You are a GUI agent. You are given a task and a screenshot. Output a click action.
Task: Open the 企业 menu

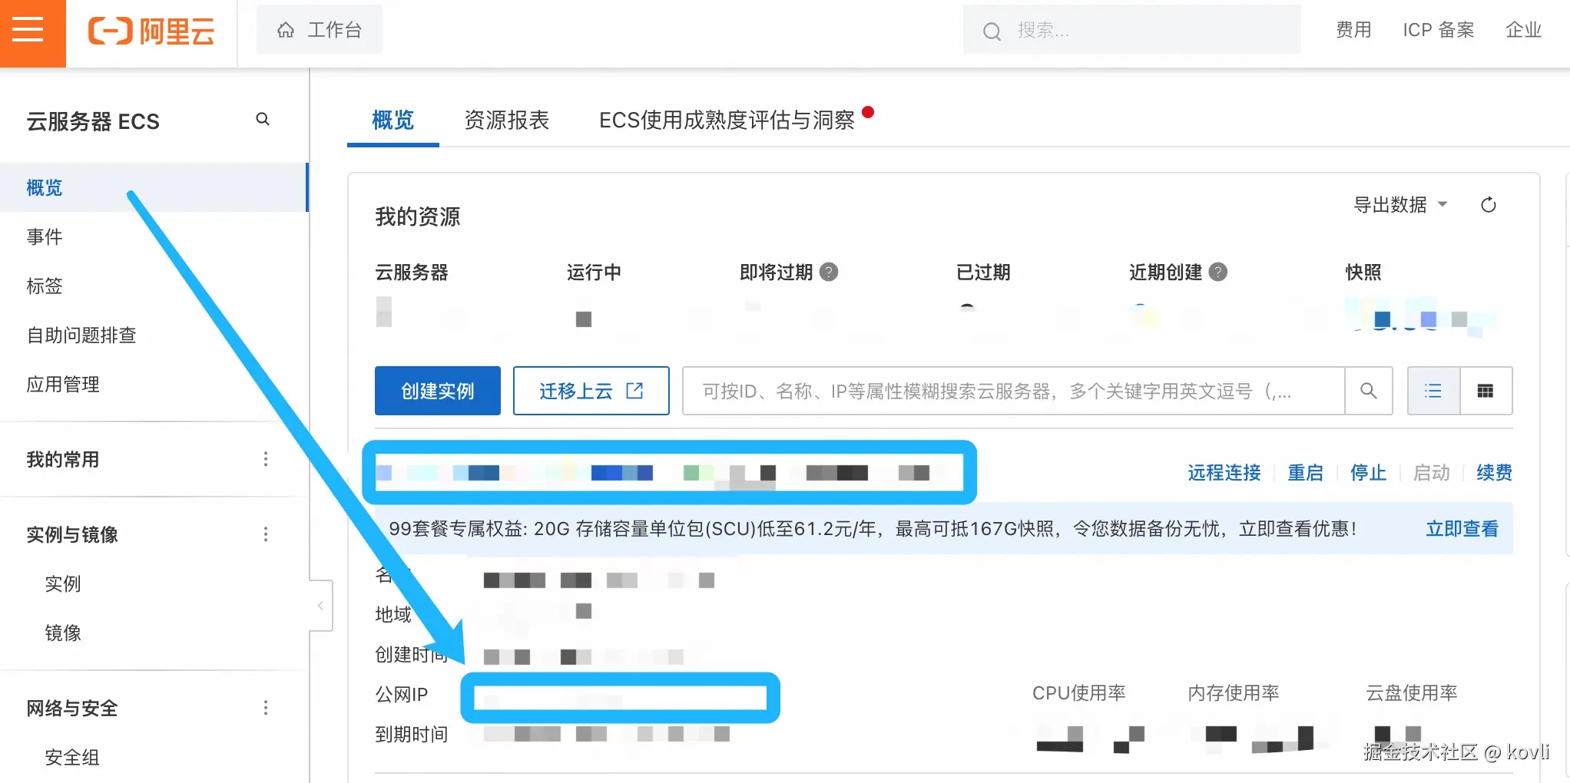pos(1524,30)
